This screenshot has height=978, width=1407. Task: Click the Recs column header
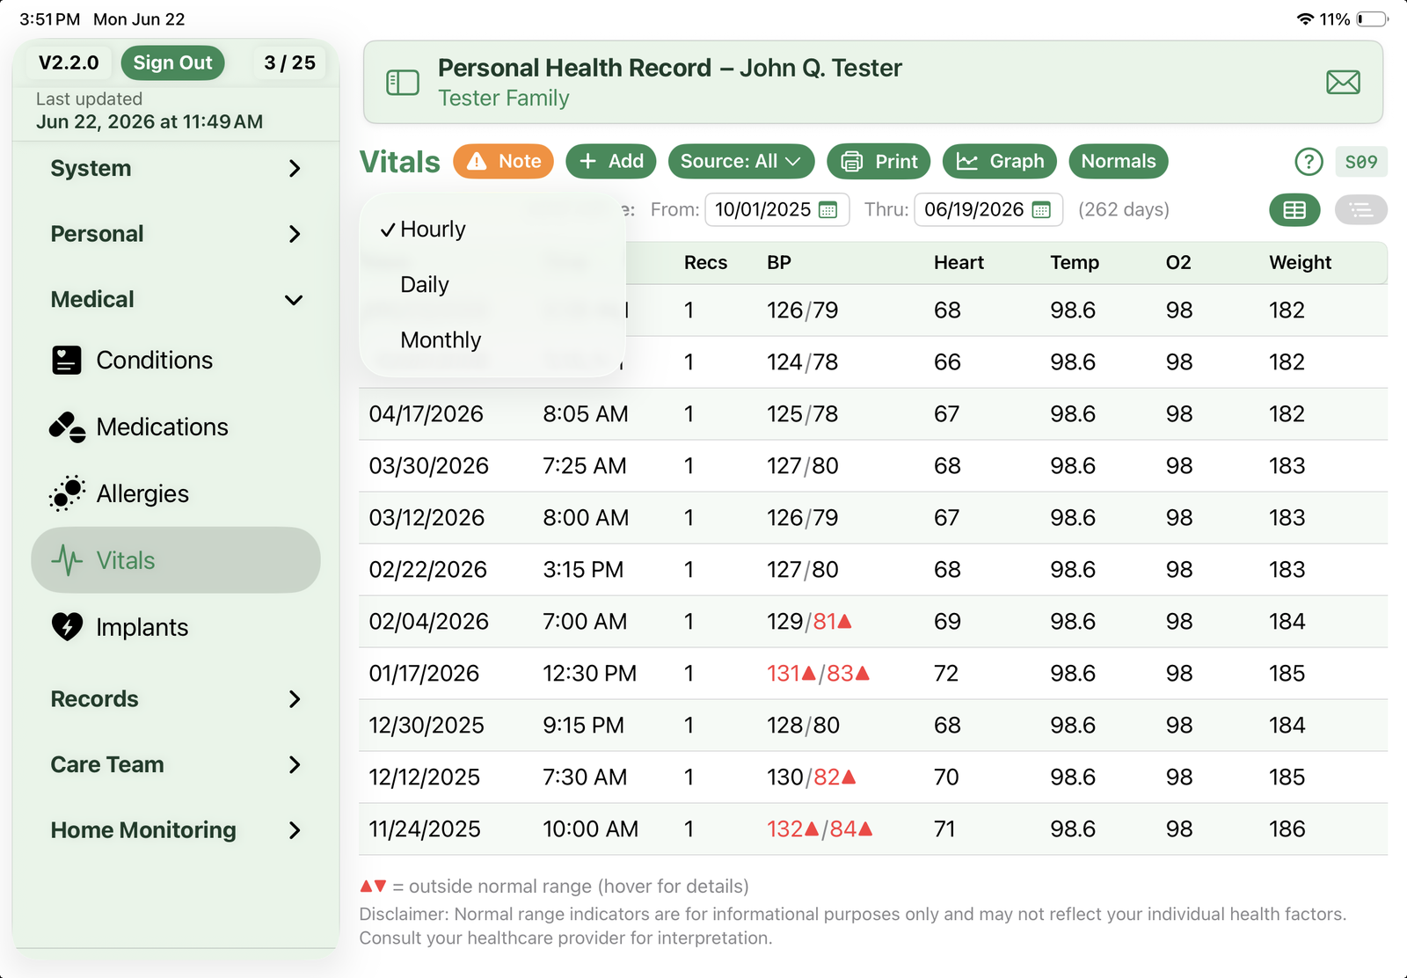705,263
